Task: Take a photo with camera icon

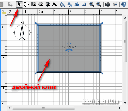Action: coord(108,5)
